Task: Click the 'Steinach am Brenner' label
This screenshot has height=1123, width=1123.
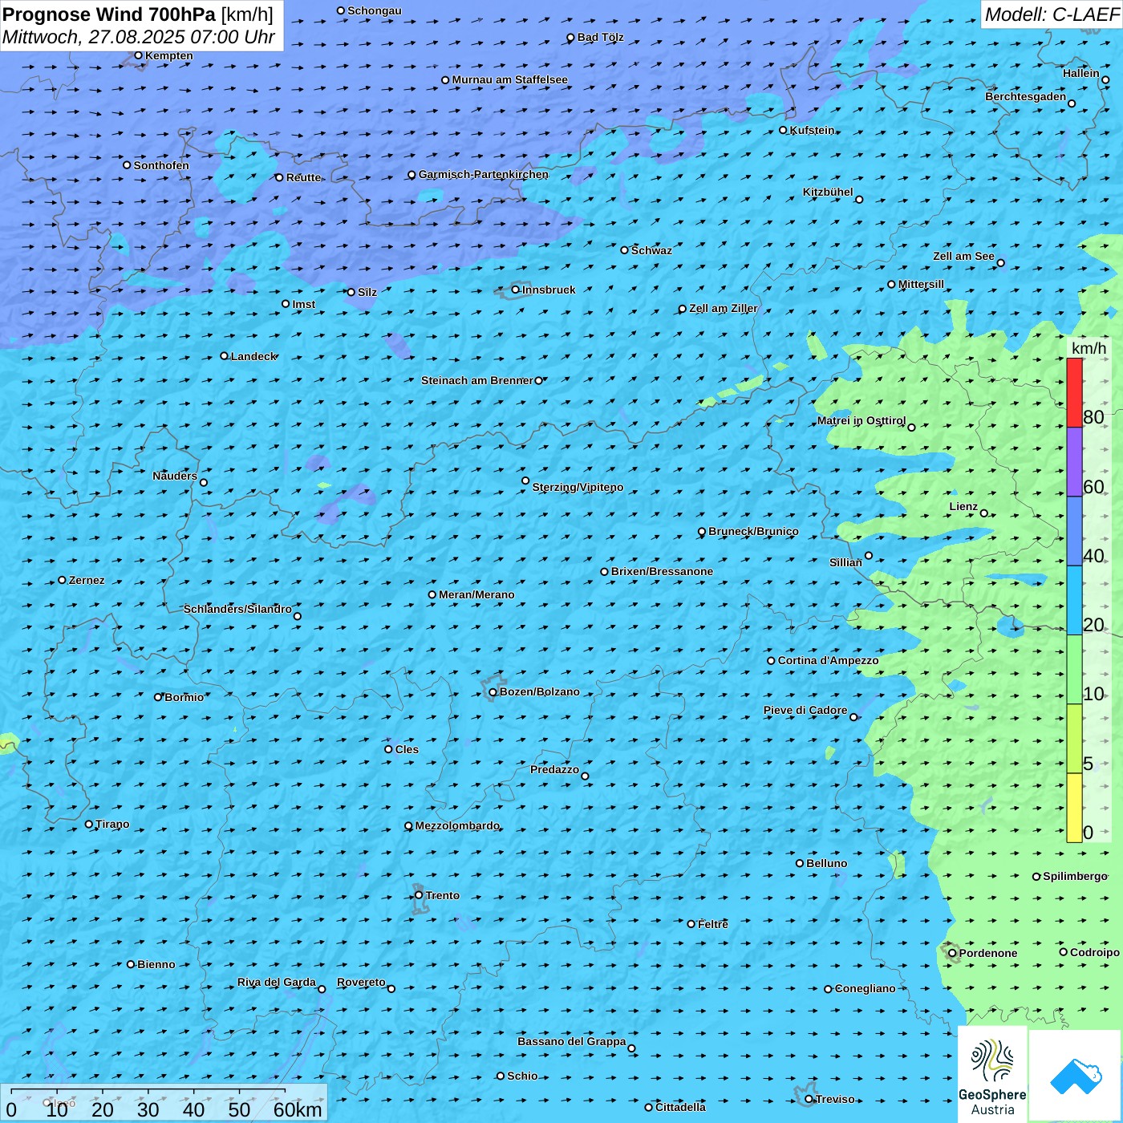Action: click(477, 380)
